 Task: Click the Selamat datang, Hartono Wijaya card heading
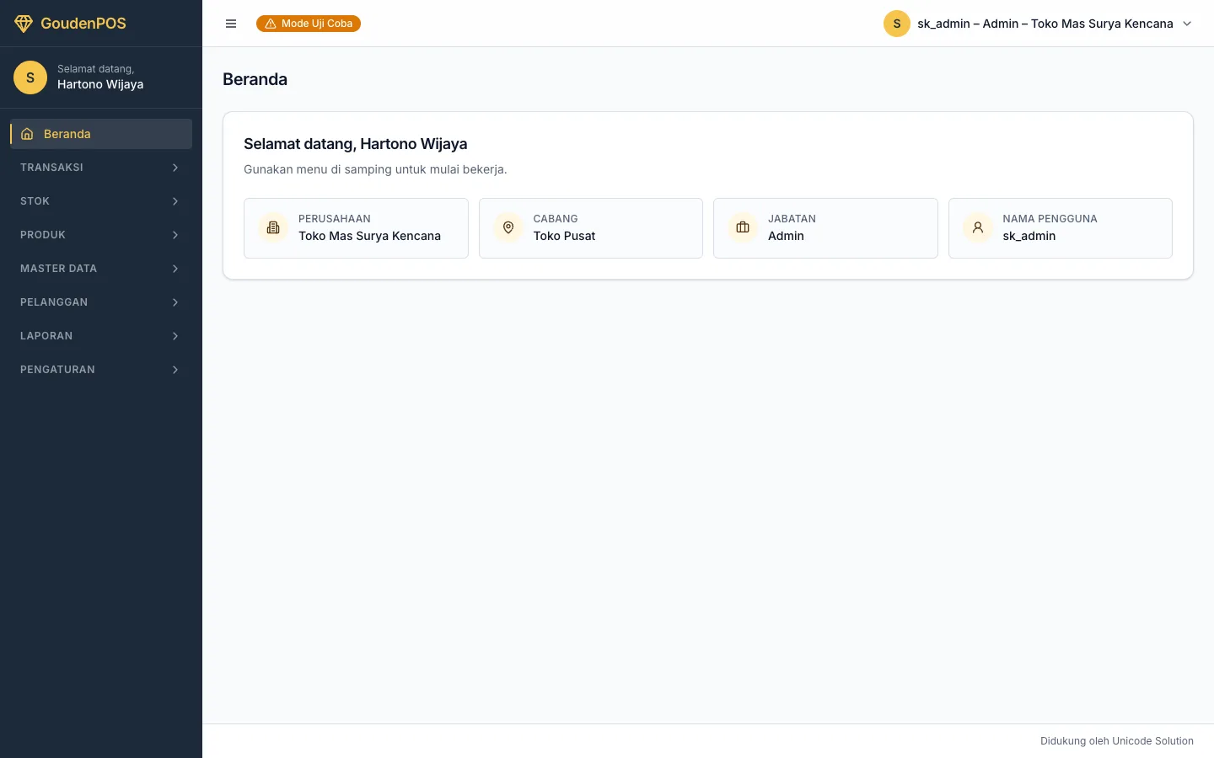[356, 144]
